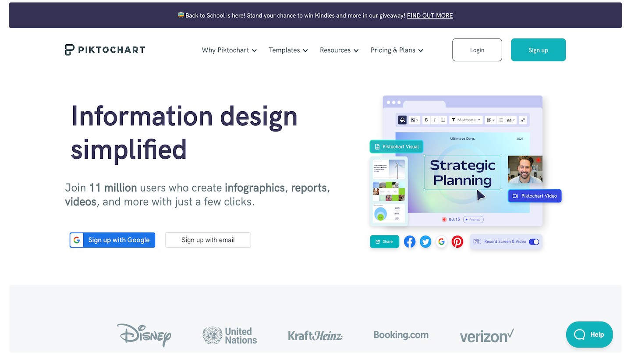Image resolution: width=631 pixels, height=355 pixels.
Task: Expand the Why Piktochart menu
Action: [x=229, y=50]
